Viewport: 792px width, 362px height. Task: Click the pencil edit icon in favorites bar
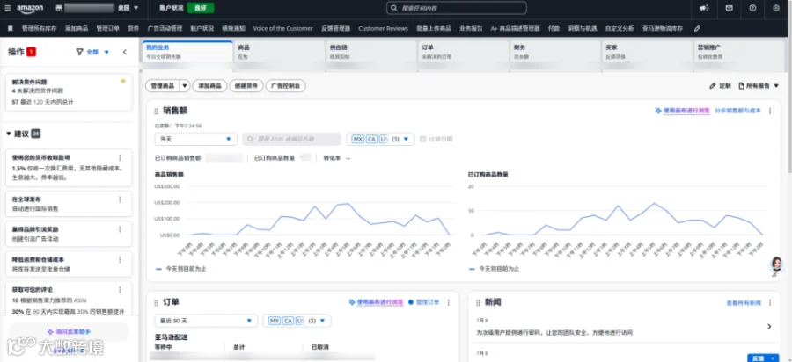coord(698,29)
